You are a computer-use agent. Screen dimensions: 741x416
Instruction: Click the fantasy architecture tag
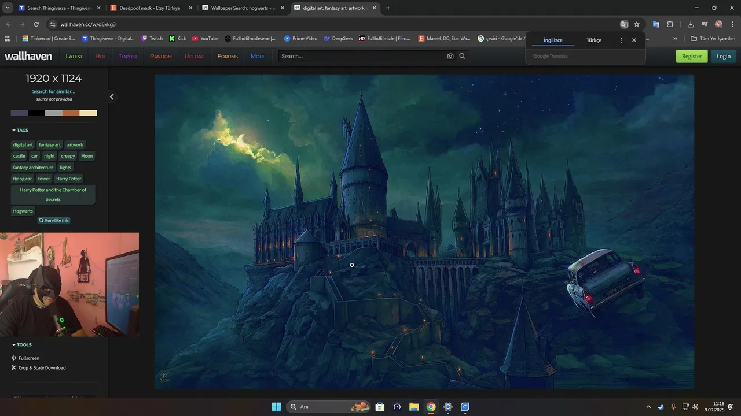tap(34, 168)
